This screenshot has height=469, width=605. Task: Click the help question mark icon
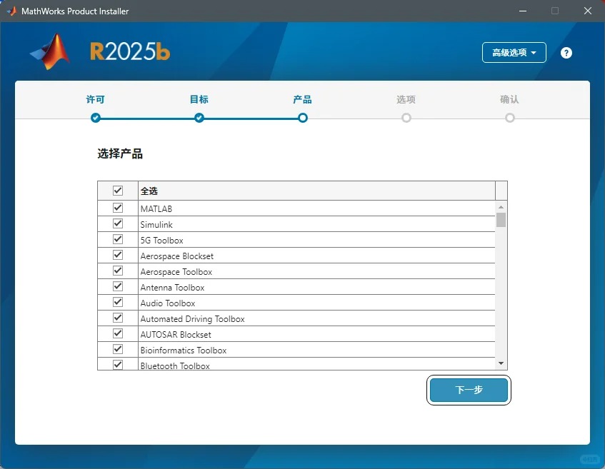[x=566, y=52]
